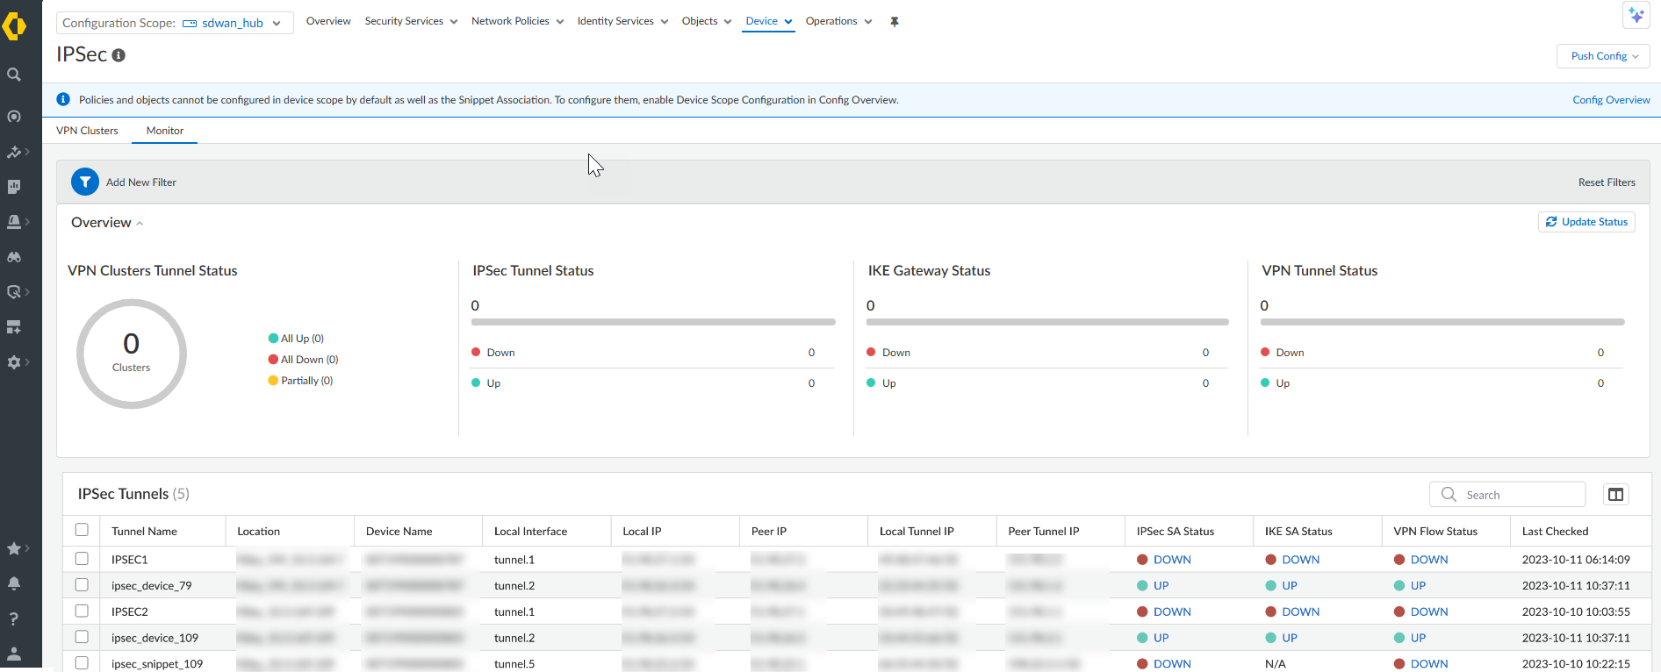Image resolution: width=1661 pixels, height=672 pixels.
Task: Click the column layout icon beside Search
Action: pyautogui.click(x=1615, y=495)
